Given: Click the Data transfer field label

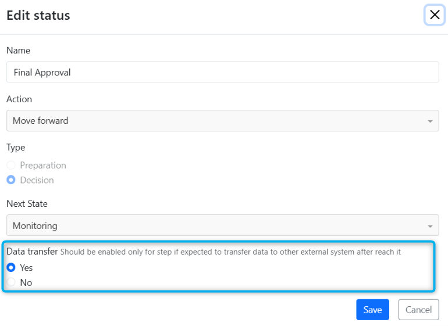Looking at the screenshot, I should (x=32, y=252).
